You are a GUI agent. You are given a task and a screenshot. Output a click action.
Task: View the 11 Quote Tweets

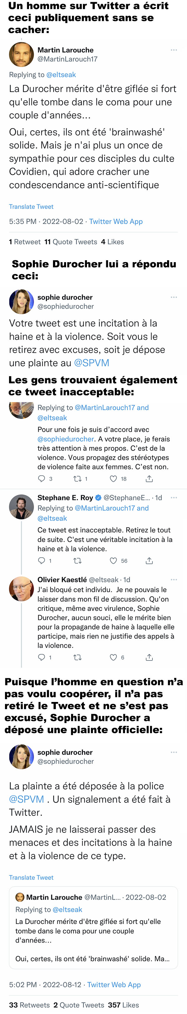[71, 242]
